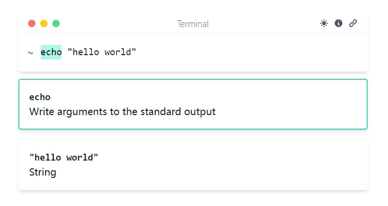Click the yellow window dot
The image size is (388, 206).
(44, 23)
